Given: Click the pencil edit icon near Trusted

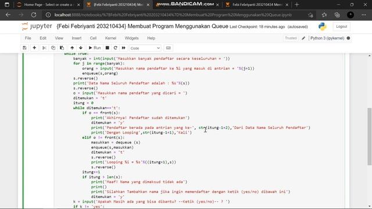Looking at the screenshot, I should click(303, 38).
